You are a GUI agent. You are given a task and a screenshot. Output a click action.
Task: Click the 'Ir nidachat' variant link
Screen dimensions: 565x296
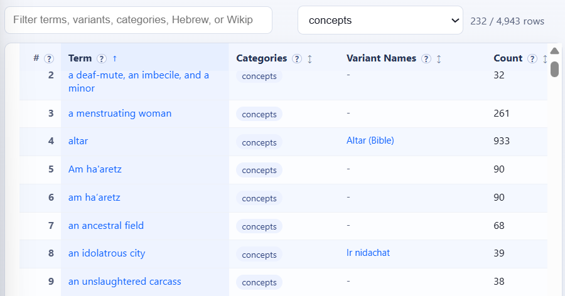pos(368,253)
